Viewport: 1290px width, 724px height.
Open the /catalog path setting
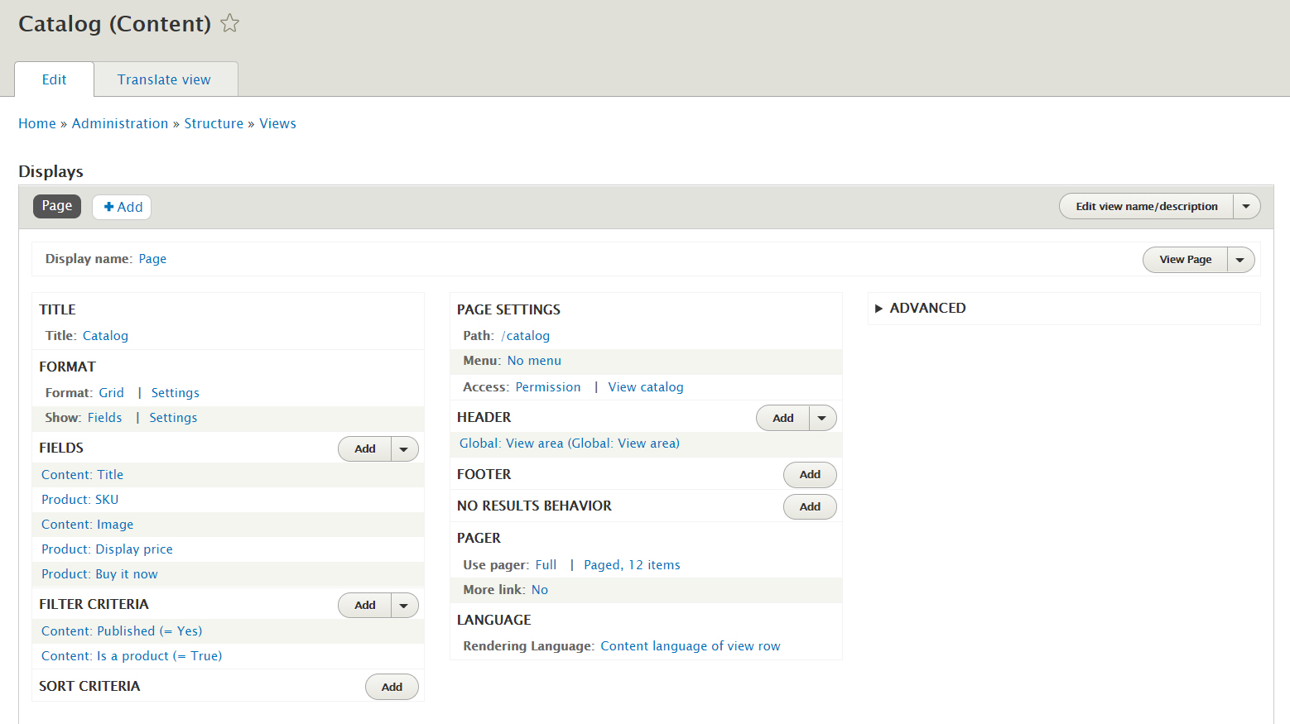(526, 336)
